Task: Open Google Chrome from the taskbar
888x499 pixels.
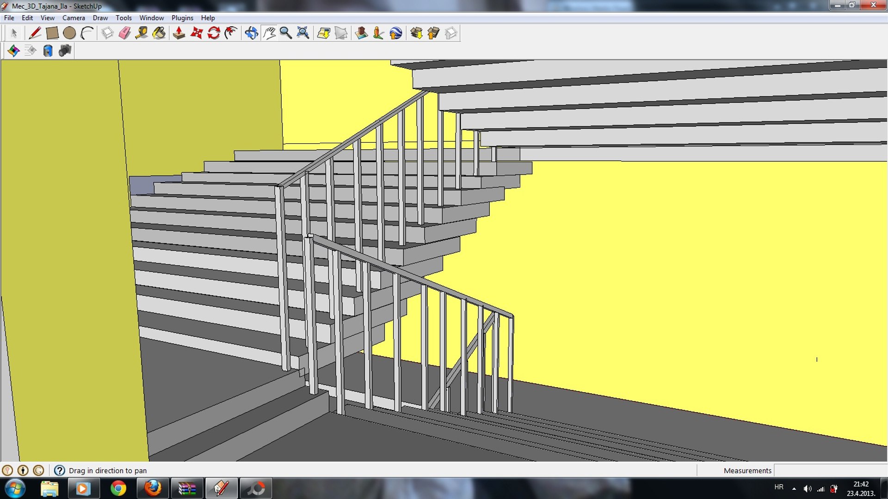Action: [118, 488]
